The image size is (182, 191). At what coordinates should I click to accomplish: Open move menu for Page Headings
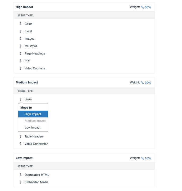(x=21, y=53)
